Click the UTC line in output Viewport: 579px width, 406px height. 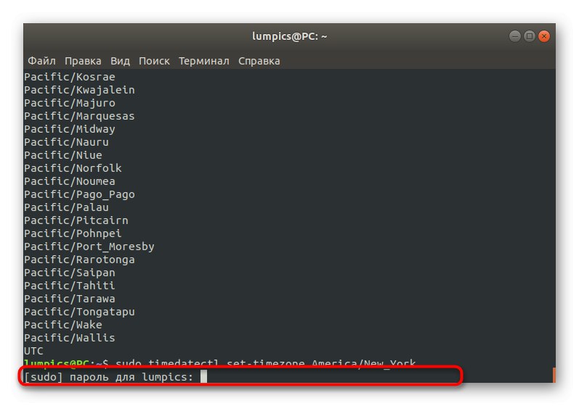[x=34, y=351]
